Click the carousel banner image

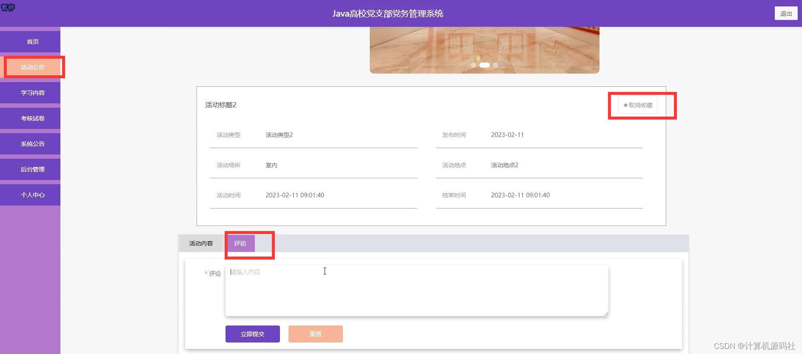[485, 50]
